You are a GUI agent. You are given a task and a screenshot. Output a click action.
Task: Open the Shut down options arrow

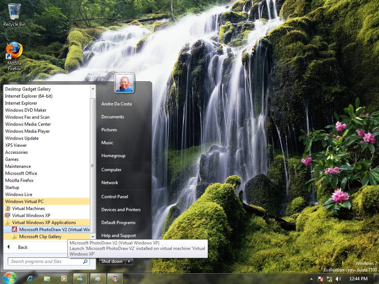tap(129, 261)
